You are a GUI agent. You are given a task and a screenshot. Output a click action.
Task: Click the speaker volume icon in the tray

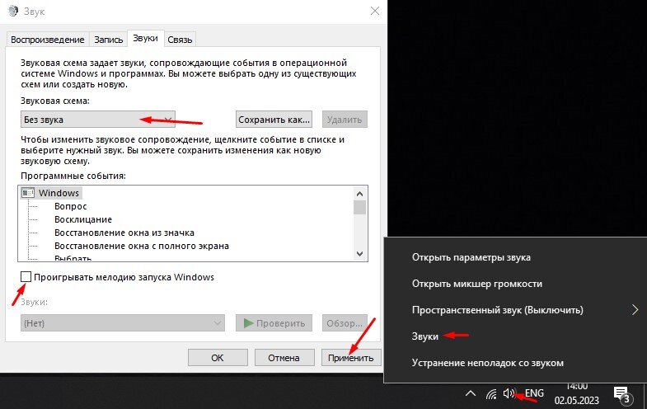point(509,393)
